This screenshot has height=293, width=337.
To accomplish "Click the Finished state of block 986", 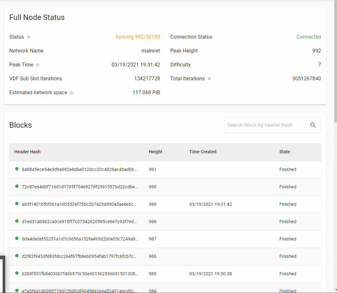I will tap(288, 256).
